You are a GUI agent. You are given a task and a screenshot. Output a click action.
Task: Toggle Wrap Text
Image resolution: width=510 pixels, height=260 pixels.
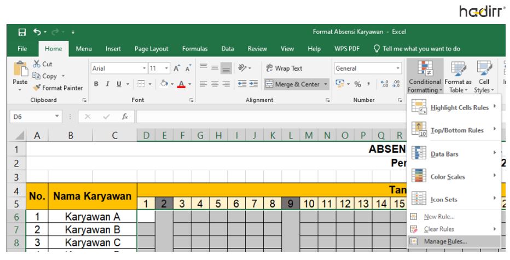coord(284,68)
